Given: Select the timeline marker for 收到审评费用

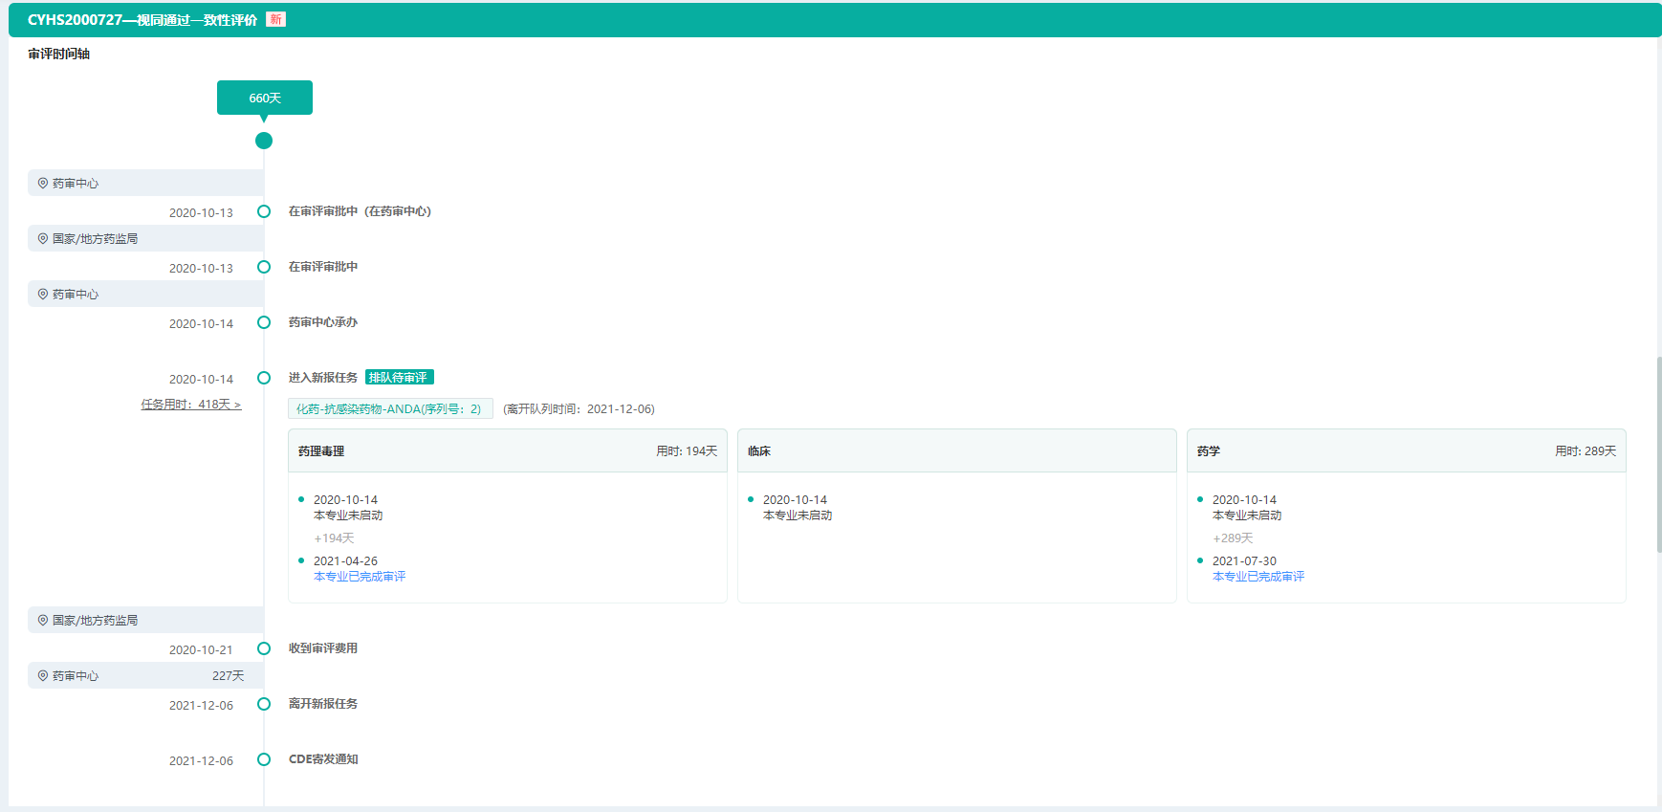Looking at the screenshot, I should (x=264, y=648).
